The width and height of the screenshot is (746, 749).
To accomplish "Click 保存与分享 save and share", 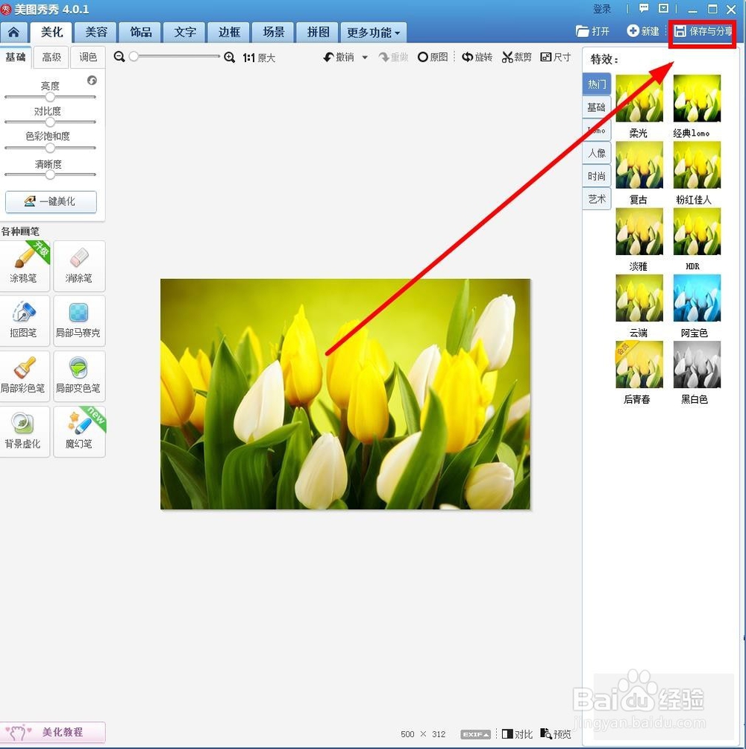I will [x=702, y=31].
